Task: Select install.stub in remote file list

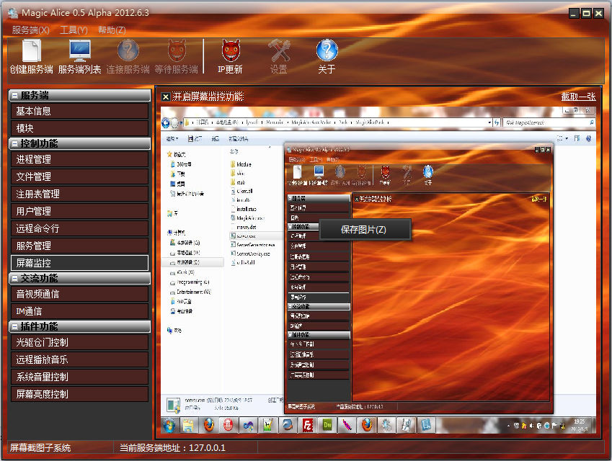Action: [x=243, y=209]
